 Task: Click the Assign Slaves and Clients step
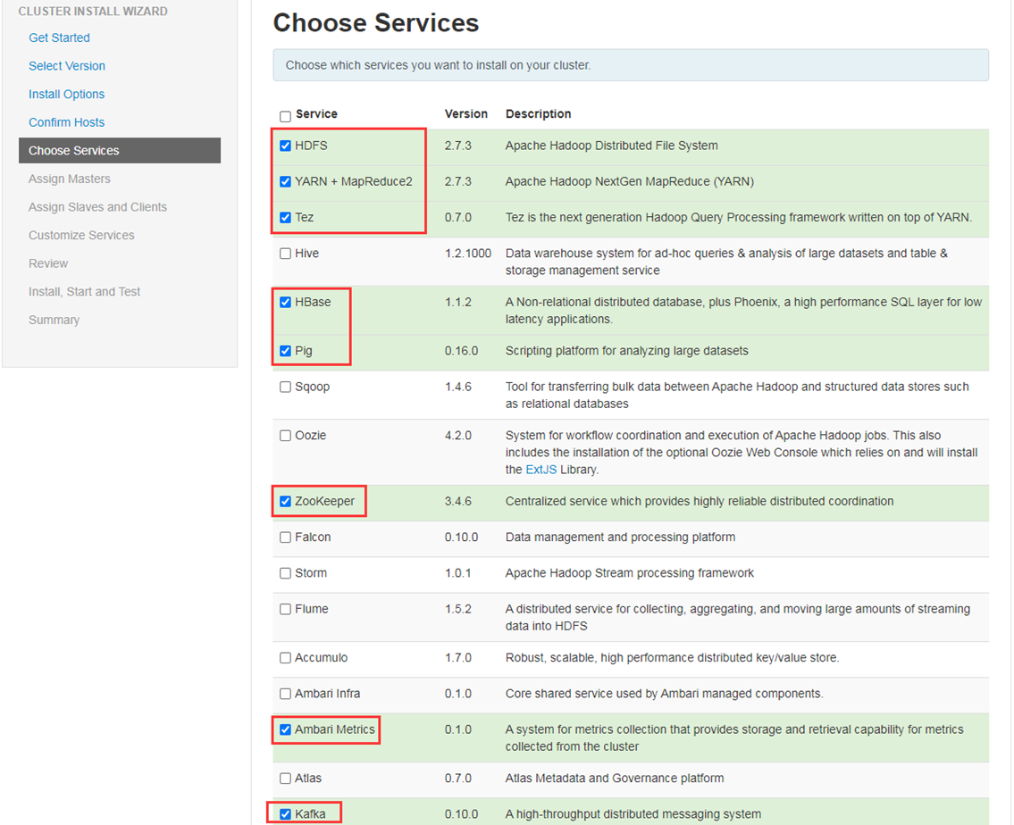pyautogui.click(x=97, y=207)
